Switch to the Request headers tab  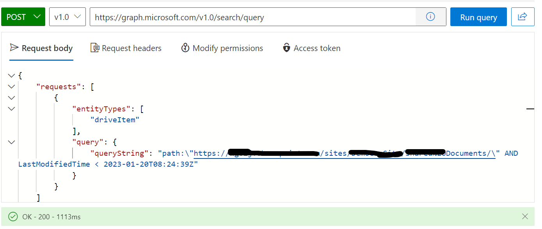tap(126, 48)
